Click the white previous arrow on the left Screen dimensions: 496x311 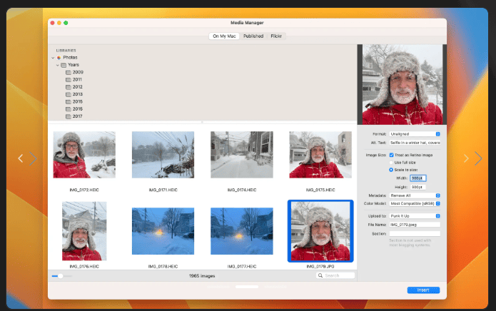click(x=21, y=158)
